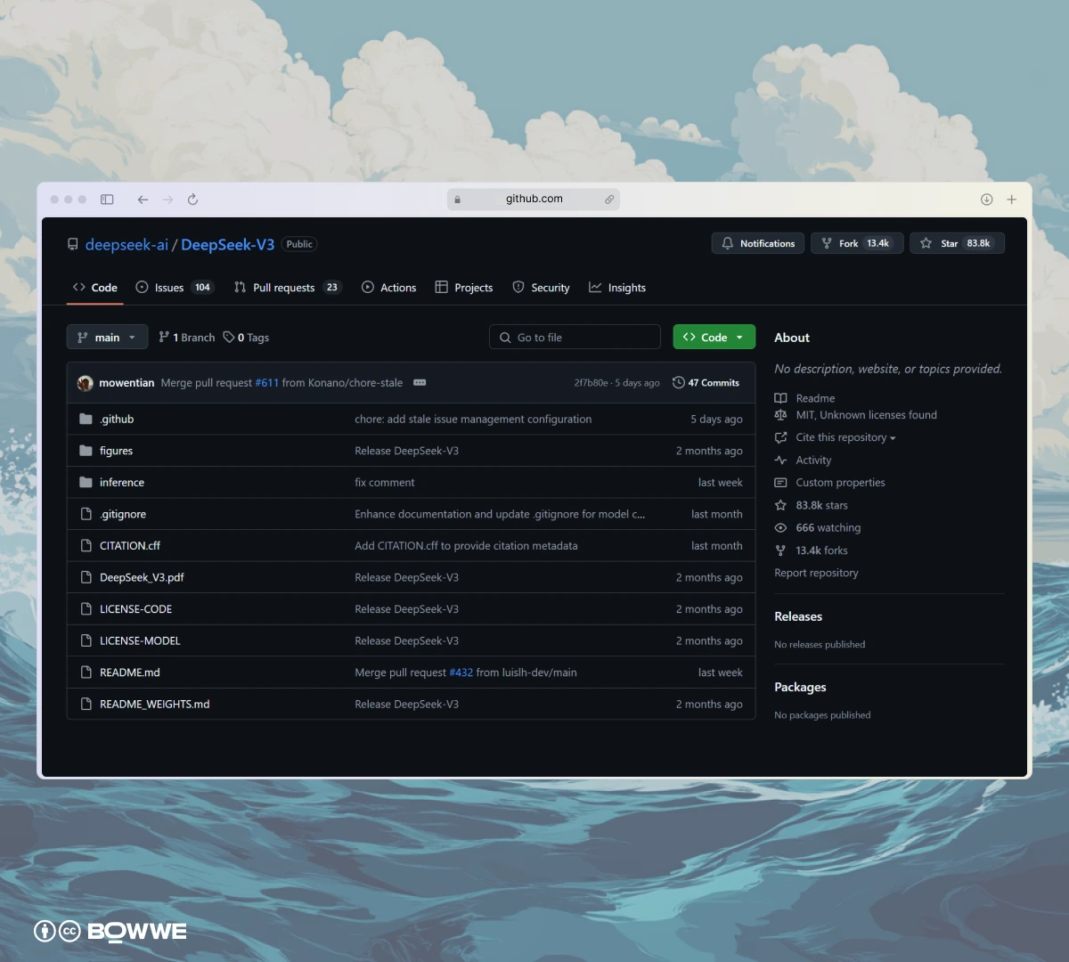Switch to the Security tab
The image size is (1069, 962).
(541, 288)
